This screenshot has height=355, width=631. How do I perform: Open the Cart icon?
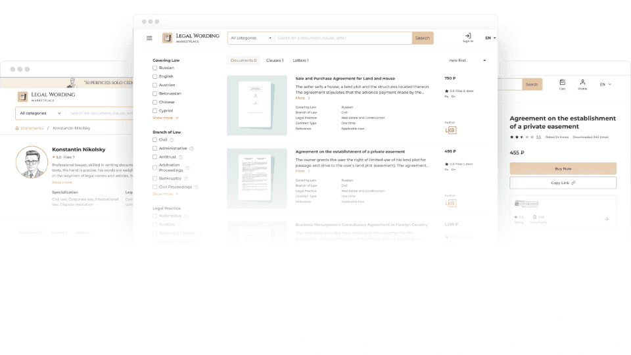click(562, 83)
